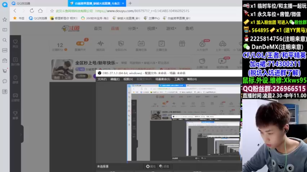Click the 属性 properties button in OBS
The height and width of the screenshot is (172, 307).
pyautogui.click(x=151, y=166)
